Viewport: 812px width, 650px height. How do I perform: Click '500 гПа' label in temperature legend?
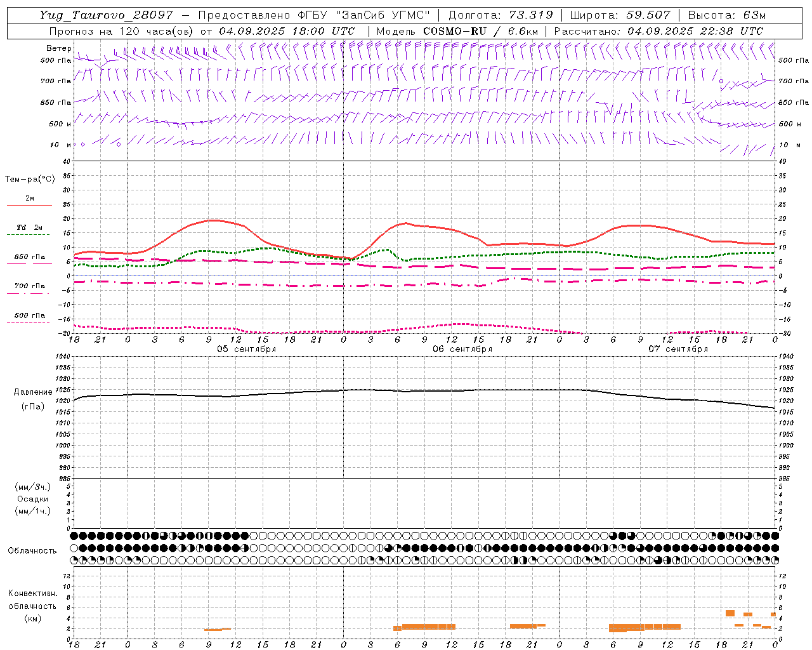point(30,315)
